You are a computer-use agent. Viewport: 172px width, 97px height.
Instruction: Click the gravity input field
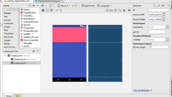(157, 32)
